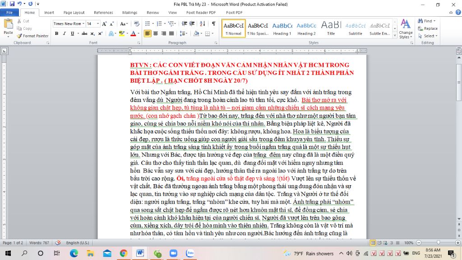The width and height of the screenshot is (462, 260).
Task: Click the vertical scrollbar thumb
Action: click(x=459, y=82)
